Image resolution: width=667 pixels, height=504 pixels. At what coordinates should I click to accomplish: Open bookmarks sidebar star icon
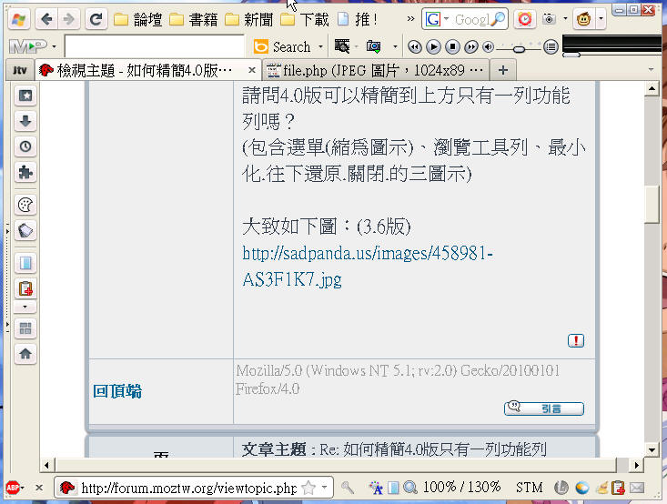25,96
